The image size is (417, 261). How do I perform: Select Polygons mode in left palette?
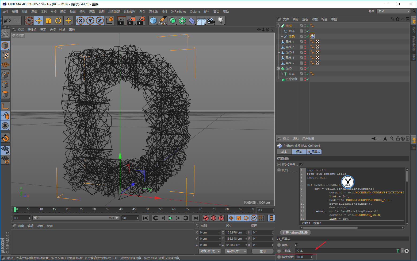[x=5, y=94]
